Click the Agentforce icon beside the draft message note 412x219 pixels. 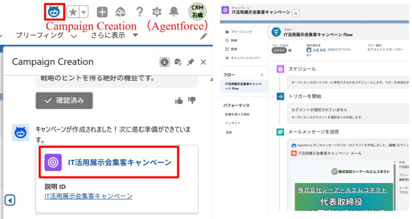(x=294, y=145)
